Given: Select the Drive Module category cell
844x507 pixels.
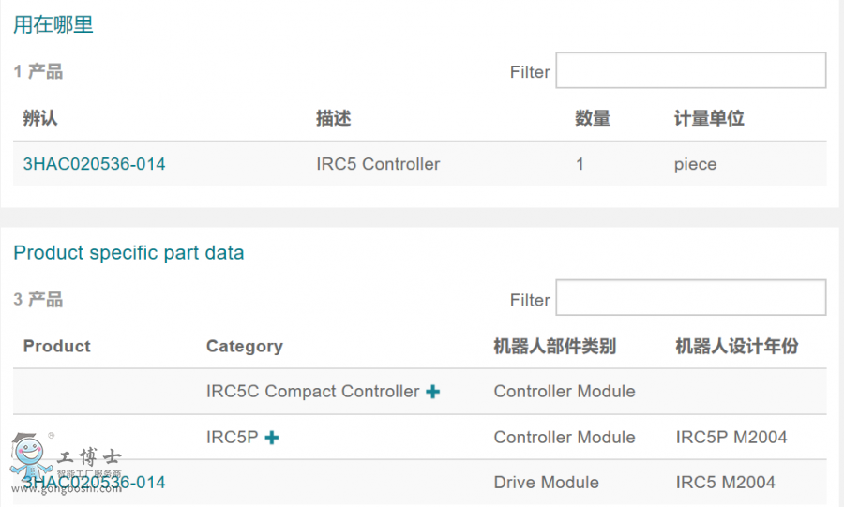Looking at the screenshot, I should 546,483.
